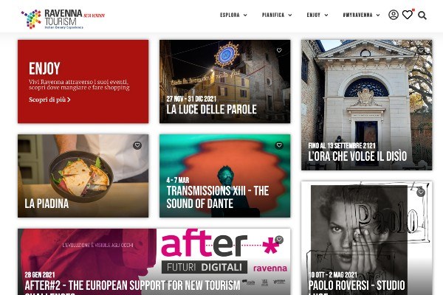Click the Ravenna Tourism logo
The width and height of the screenshot is (443, 295).
[63, 19]
